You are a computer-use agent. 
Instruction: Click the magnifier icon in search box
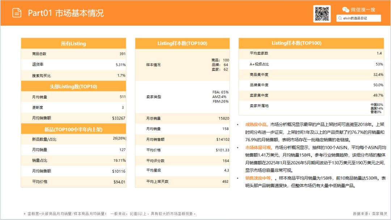(340, 18)
